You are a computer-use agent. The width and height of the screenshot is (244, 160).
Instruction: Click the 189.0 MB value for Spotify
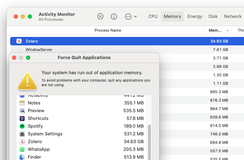(x=134, y=126)
